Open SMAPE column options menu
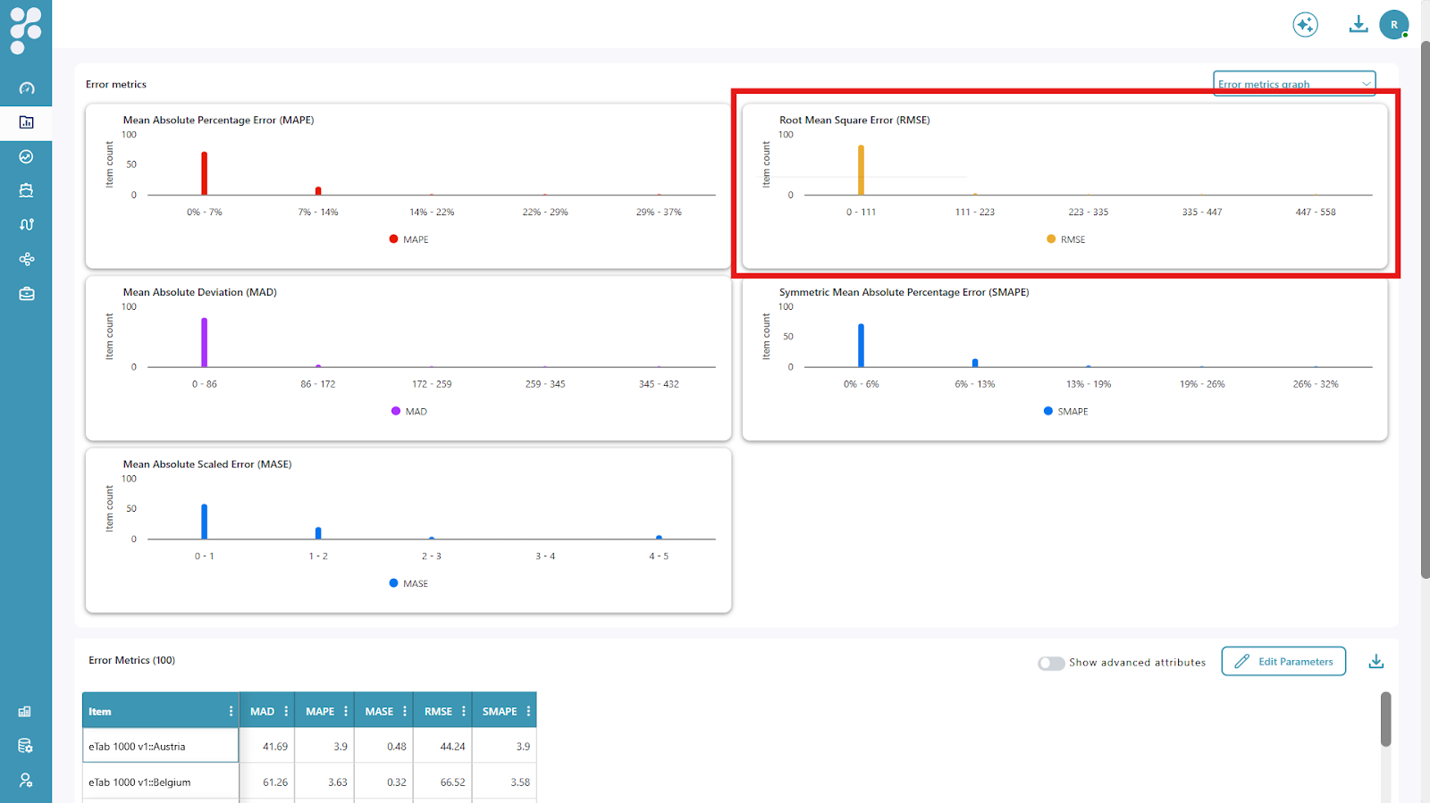Viewport: 1430px width, 803px height. [x=528, y=711]
